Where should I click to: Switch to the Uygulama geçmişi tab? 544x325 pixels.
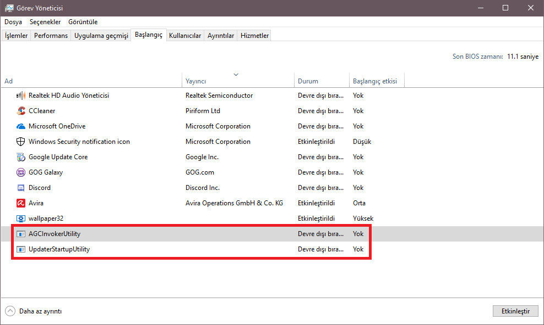(x=101, y=36)
